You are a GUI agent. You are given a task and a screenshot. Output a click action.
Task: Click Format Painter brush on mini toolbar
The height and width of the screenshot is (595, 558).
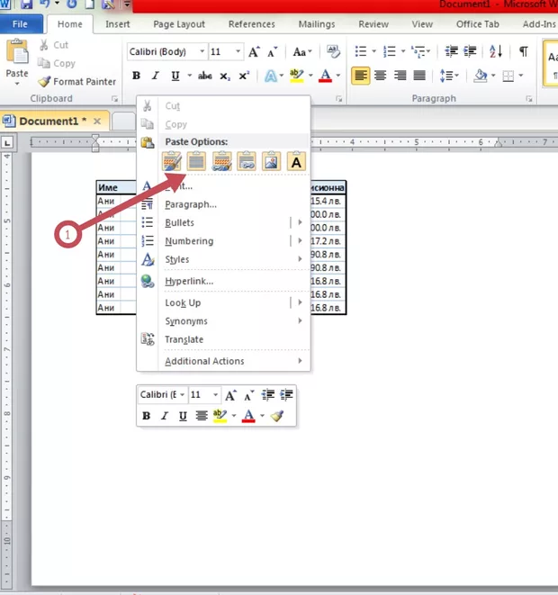tap(277, 416)
